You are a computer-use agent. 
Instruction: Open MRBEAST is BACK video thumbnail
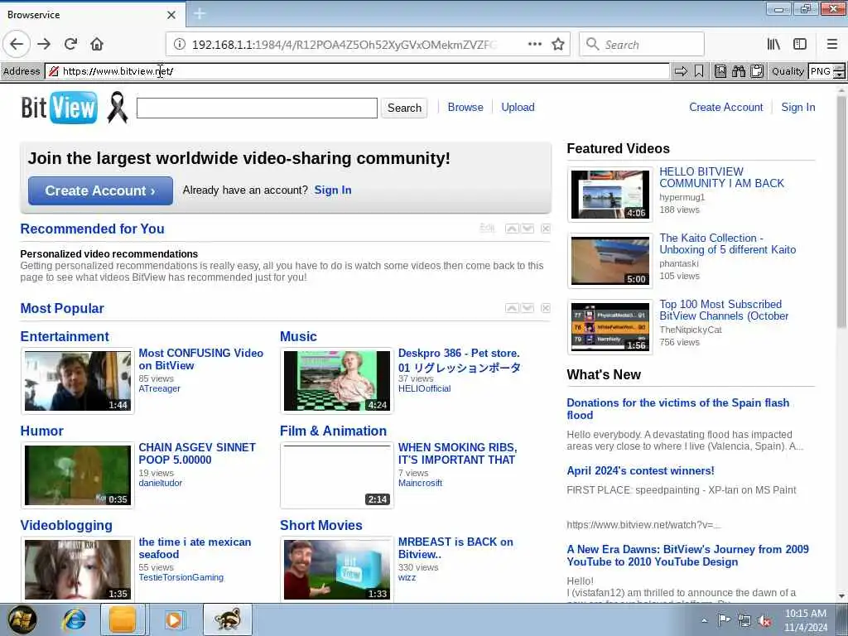[x=337, y=570]
